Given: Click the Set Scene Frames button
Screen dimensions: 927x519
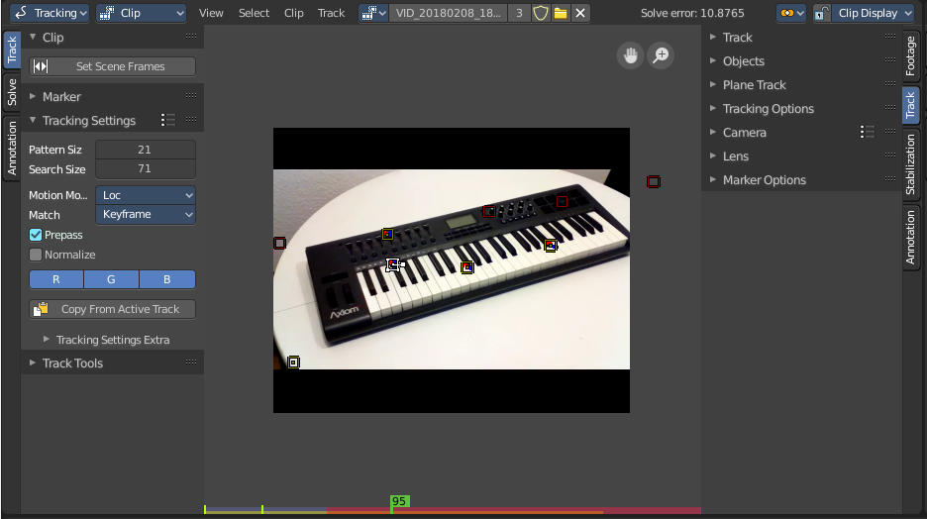Looking at the screenshot, I should 112,66.
